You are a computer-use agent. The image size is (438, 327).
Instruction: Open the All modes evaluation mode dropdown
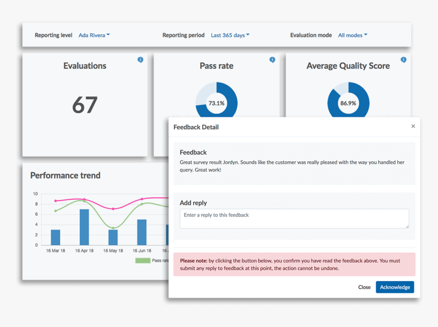pyautogui.click(x=352, y=35)
